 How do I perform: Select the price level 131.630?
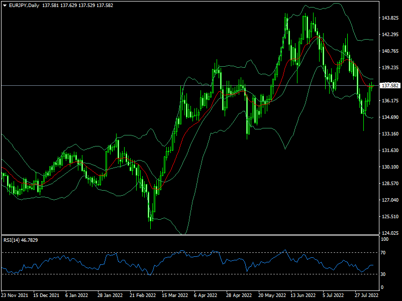click(390, 150)
